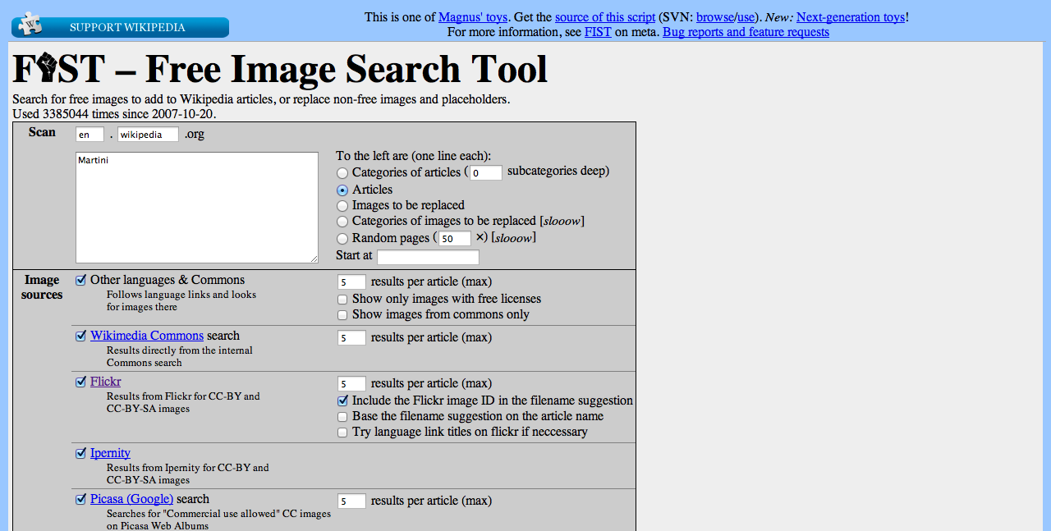Click the article list textarea containing Martini

[197, 208]
